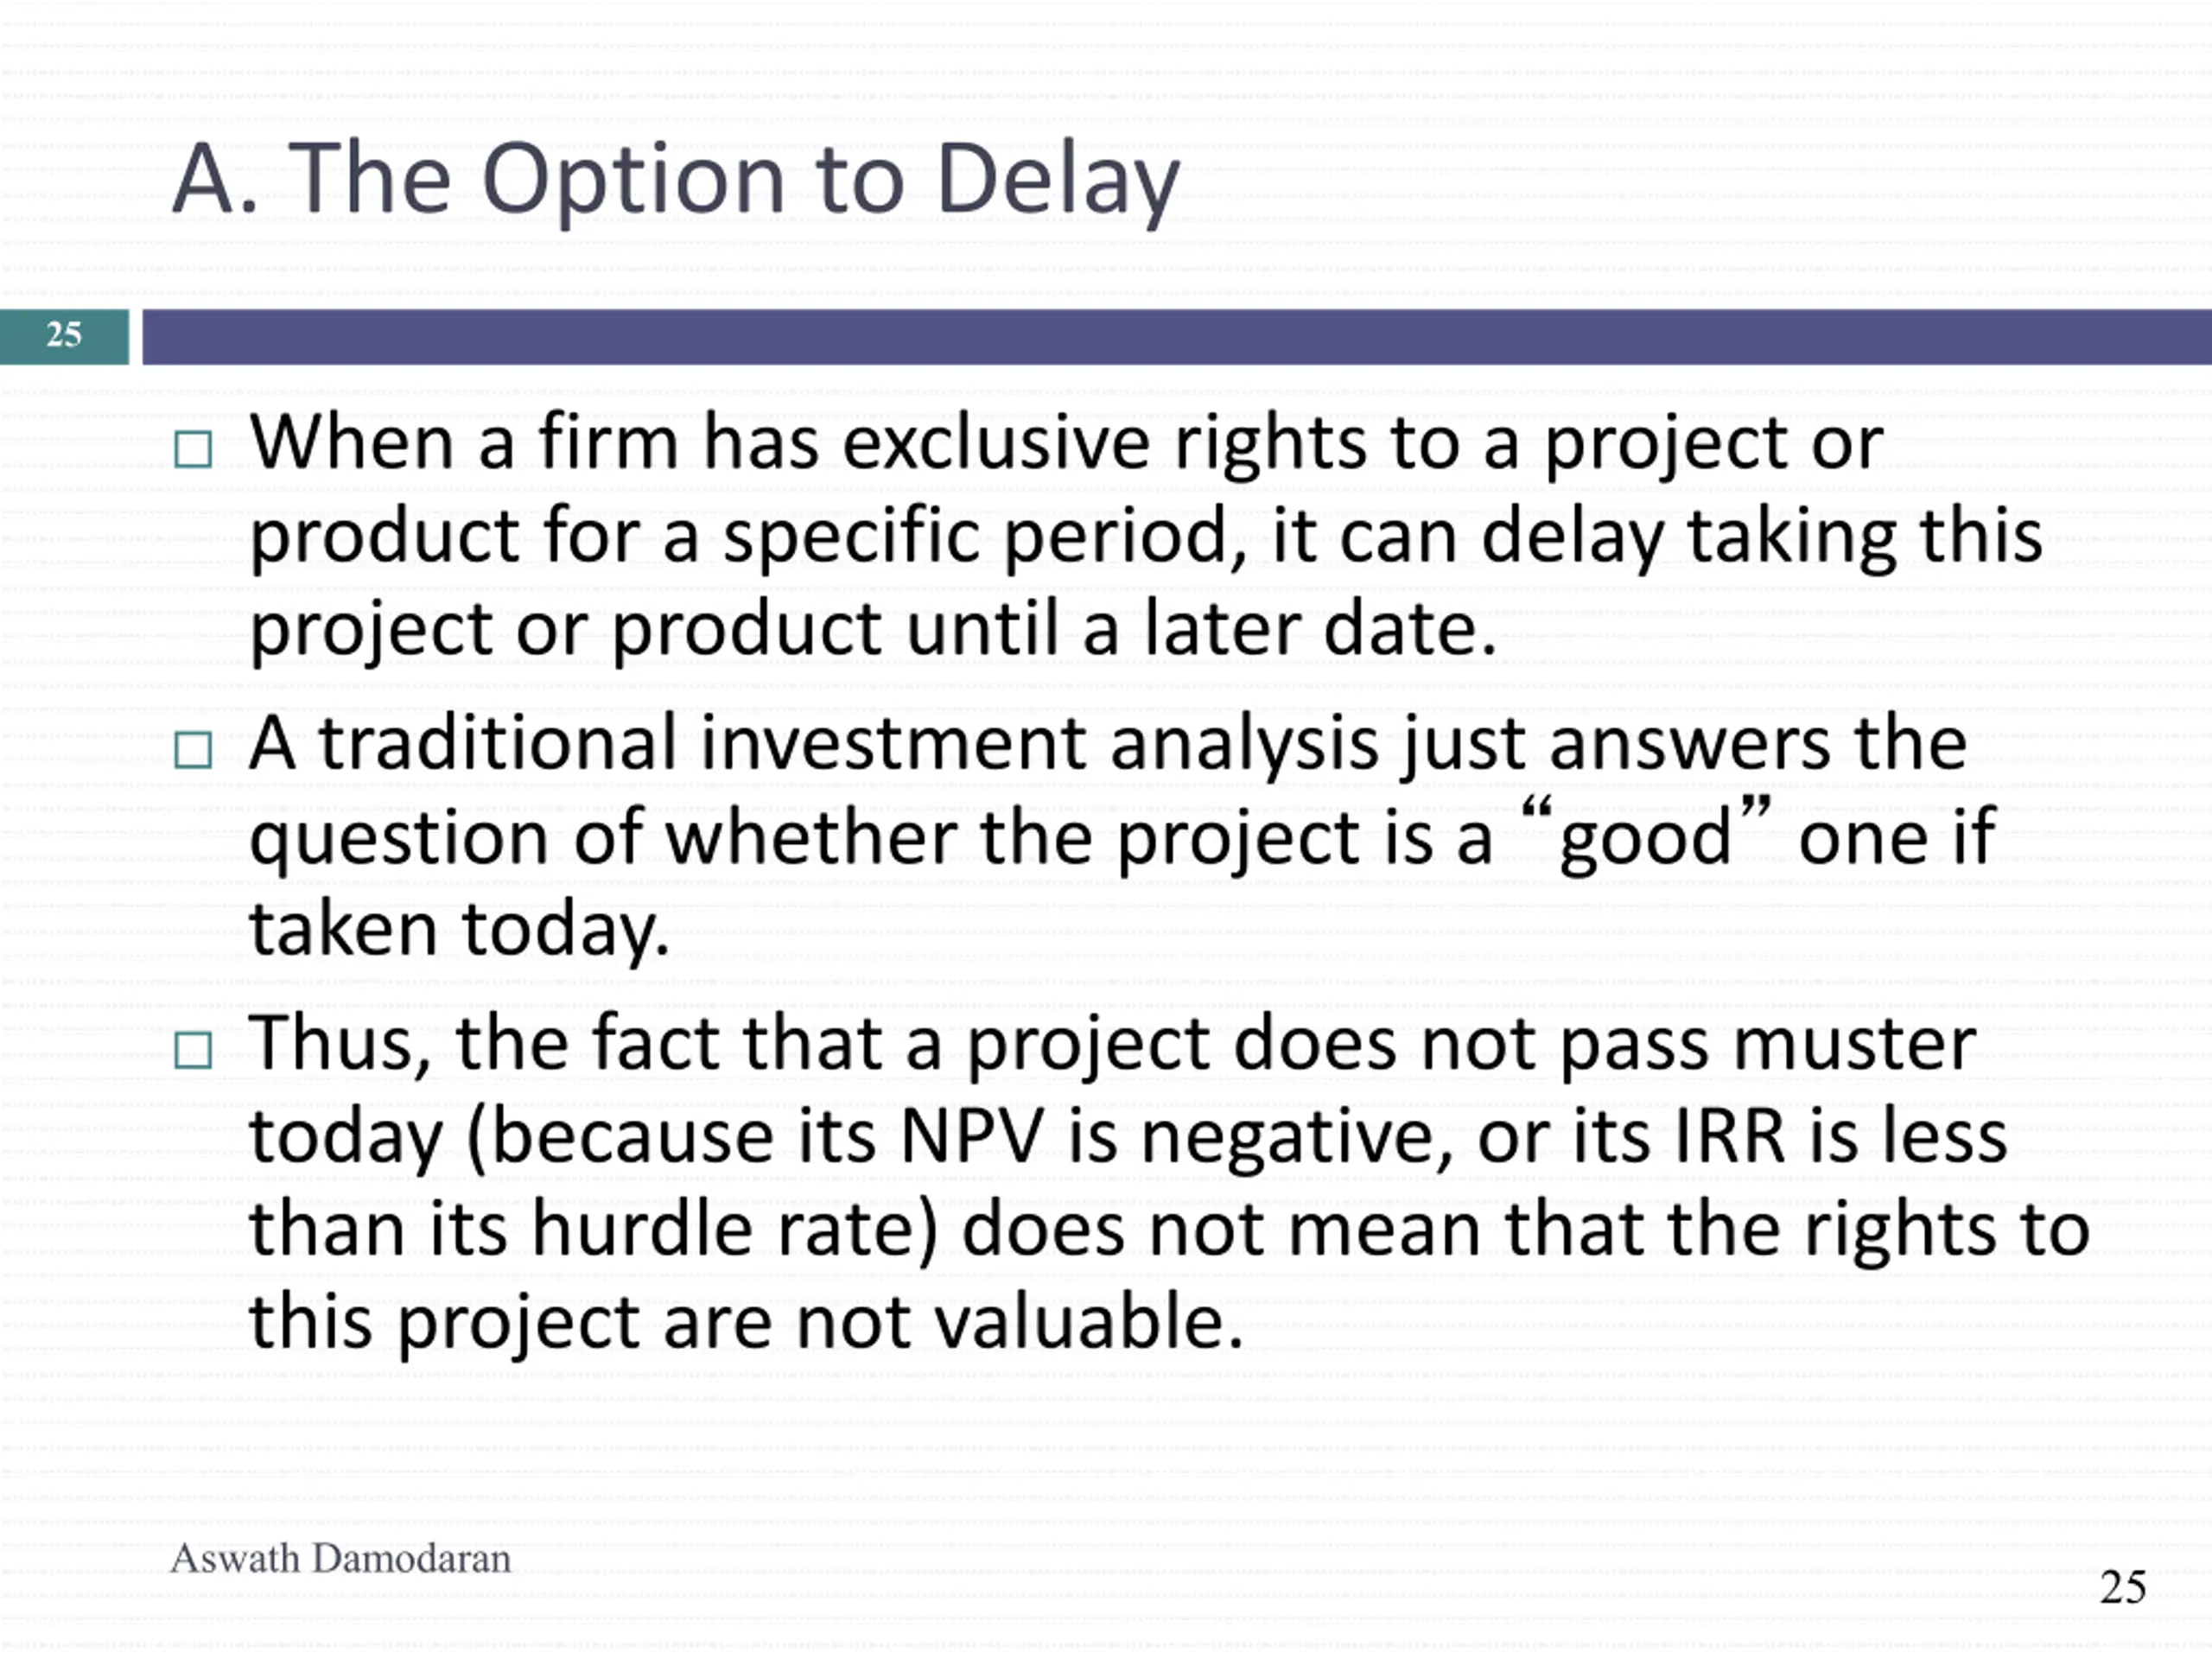Click the 'Aswath Damodaran' footer text

pos(341,1560)
